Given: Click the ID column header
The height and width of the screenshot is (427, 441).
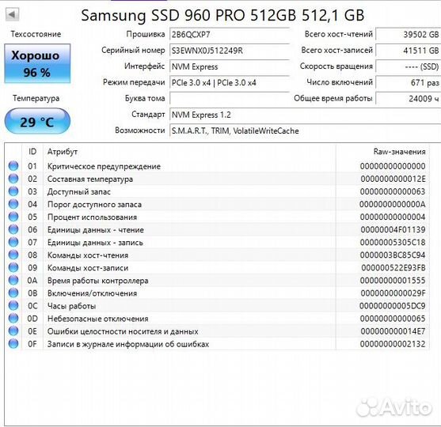Looking at the screenshot, I should 32,152.
